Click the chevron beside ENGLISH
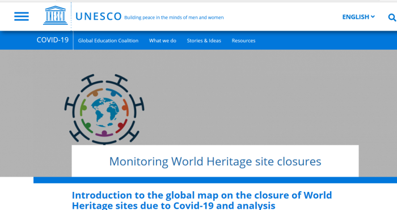 373,16
